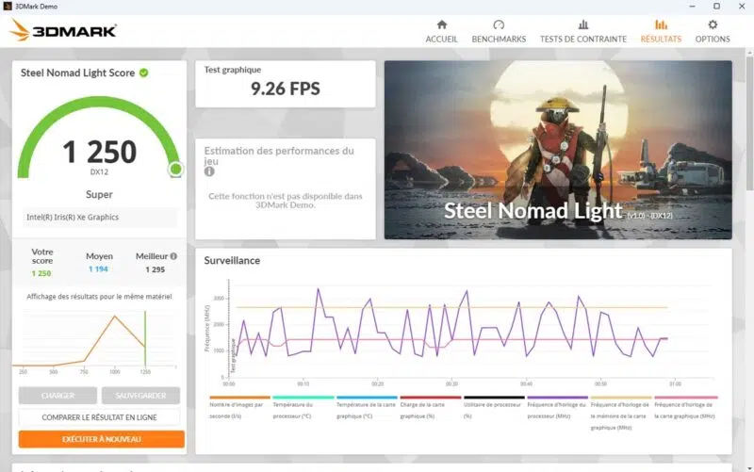This screenshot has height=472, width=754.
Task: Click the 3DMark logo
Action: click(63, 31)
